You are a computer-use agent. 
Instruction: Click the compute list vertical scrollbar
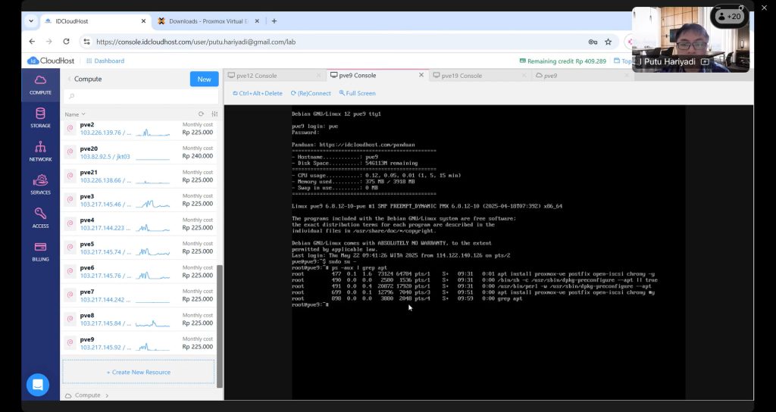[x=220, y=326]
